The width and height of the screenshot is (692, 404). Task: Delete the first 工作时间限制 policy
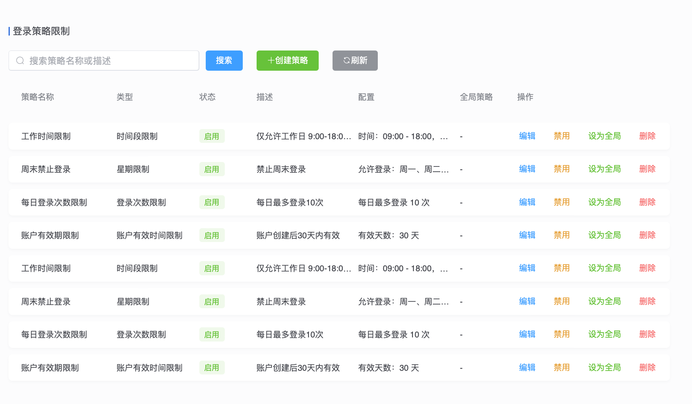tap(647, 136)
